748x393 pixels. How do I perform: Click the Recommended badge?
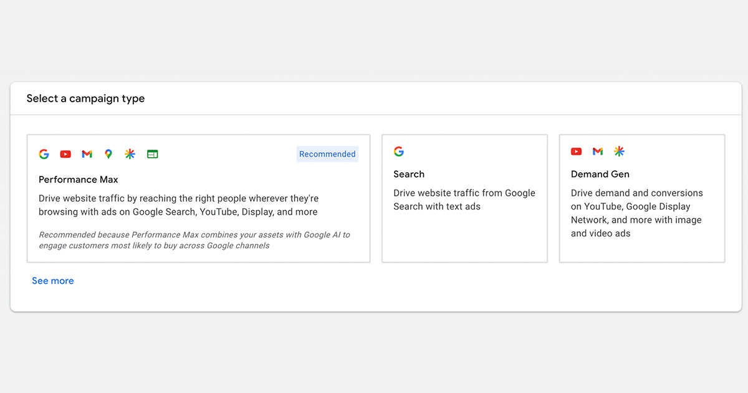(x=327, y=154)
